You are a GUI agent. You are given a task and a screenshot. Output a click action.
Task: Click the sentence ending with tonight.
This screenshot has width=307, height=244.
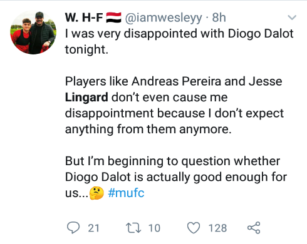point(179,41)
